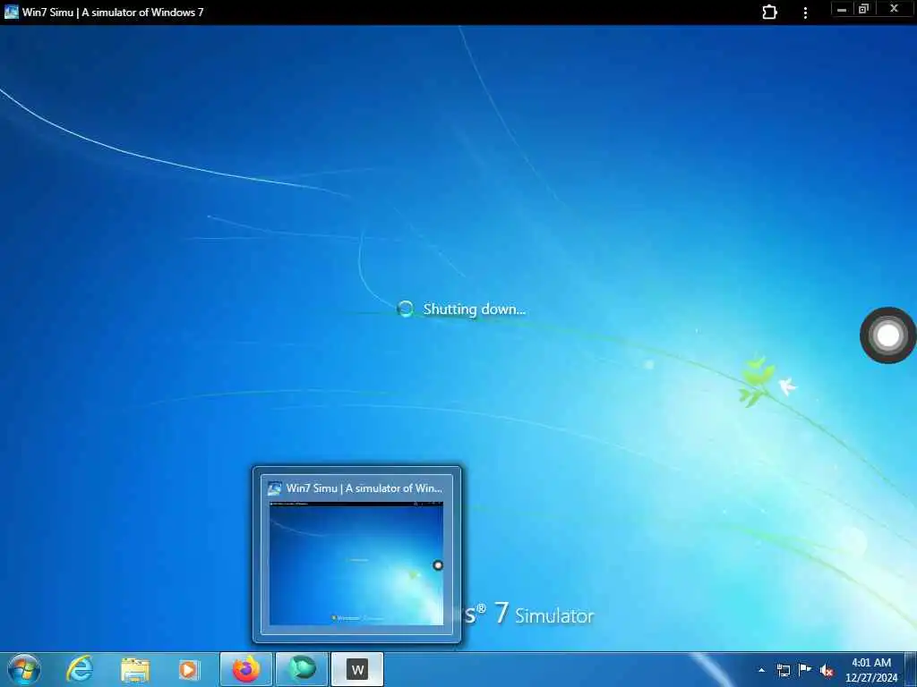Restore down the Win7 Simu window
917x687 pixels.
click(864, 9)
